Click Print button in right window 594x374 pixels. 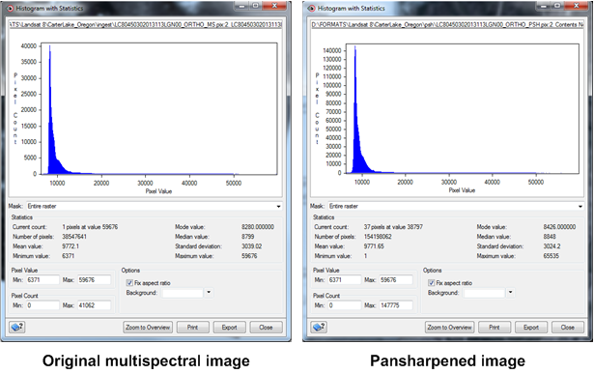click(x=494, y=328)
